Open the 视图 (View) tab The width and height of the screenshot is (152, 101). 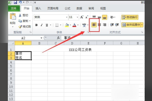coord(103,8)
